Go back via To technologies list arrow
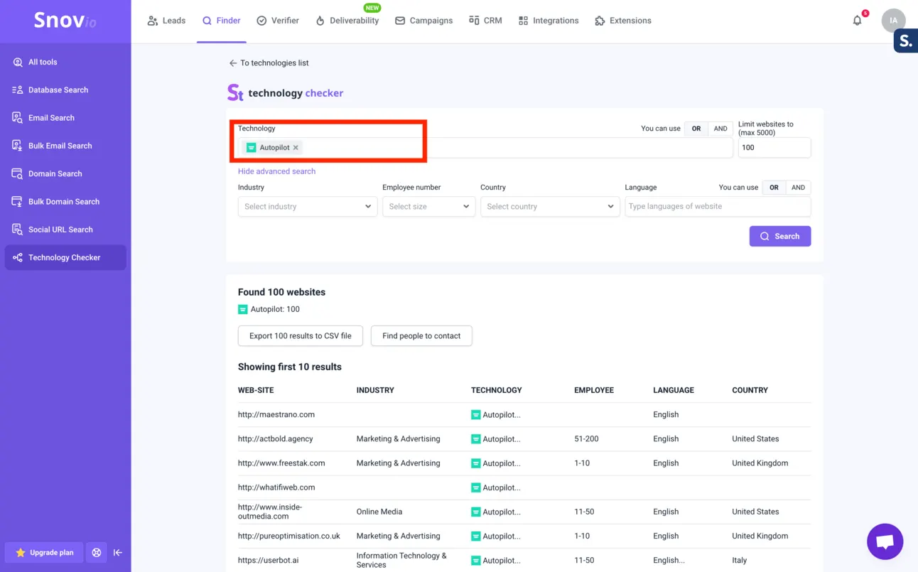The height and width of the screenshot is (572, 918). pyautogui.click(x=232, y=63)
